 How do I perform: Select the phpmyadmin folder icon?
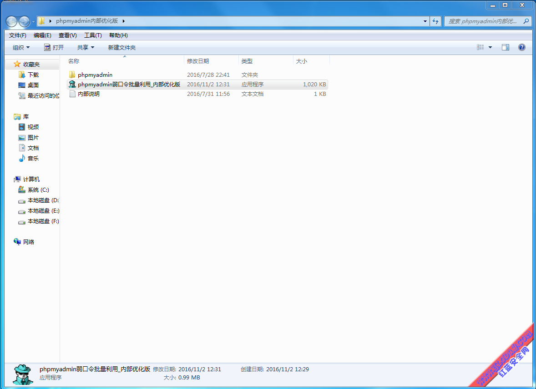pos(72,75)
